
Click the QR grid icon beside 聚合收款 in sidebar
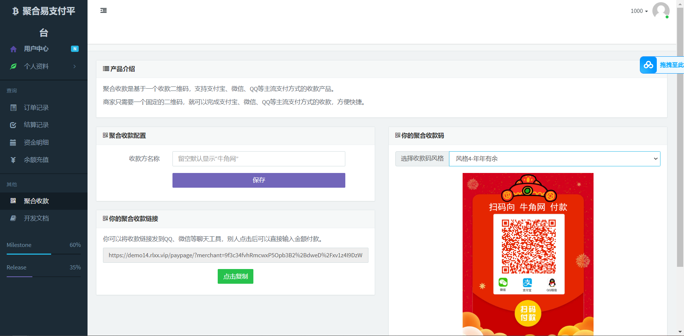pos(13,201)
